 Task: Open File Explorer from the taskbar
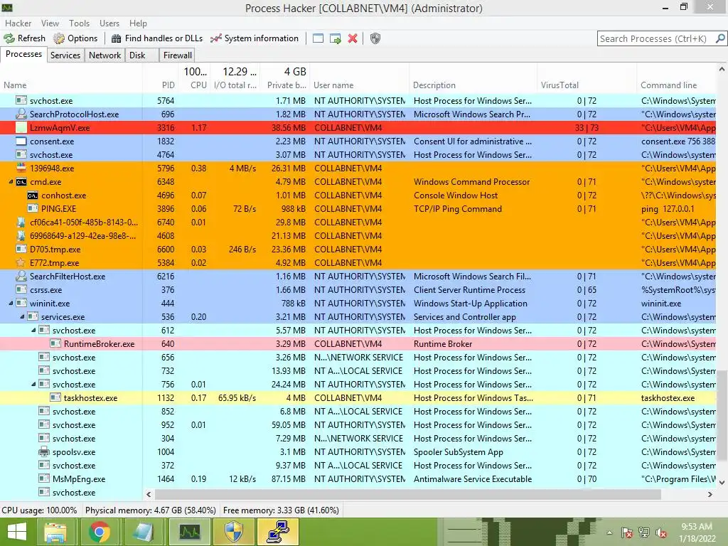click(55, 532)
